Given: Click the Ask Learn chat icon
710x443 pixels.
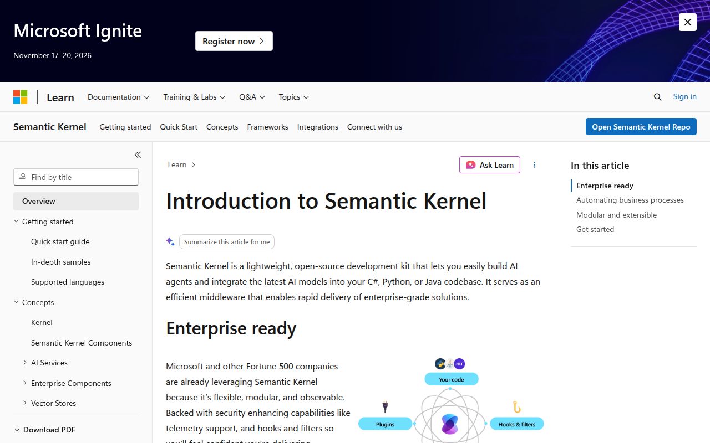Looking at the screenshot, I should (x=470, y=164).
